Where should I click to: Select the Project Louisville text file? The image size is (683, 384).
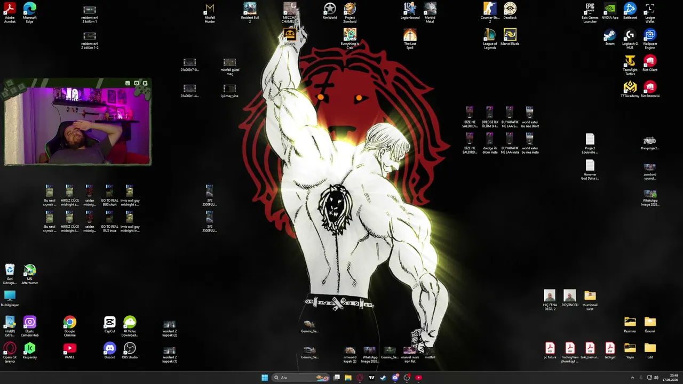tap(590, 144)
